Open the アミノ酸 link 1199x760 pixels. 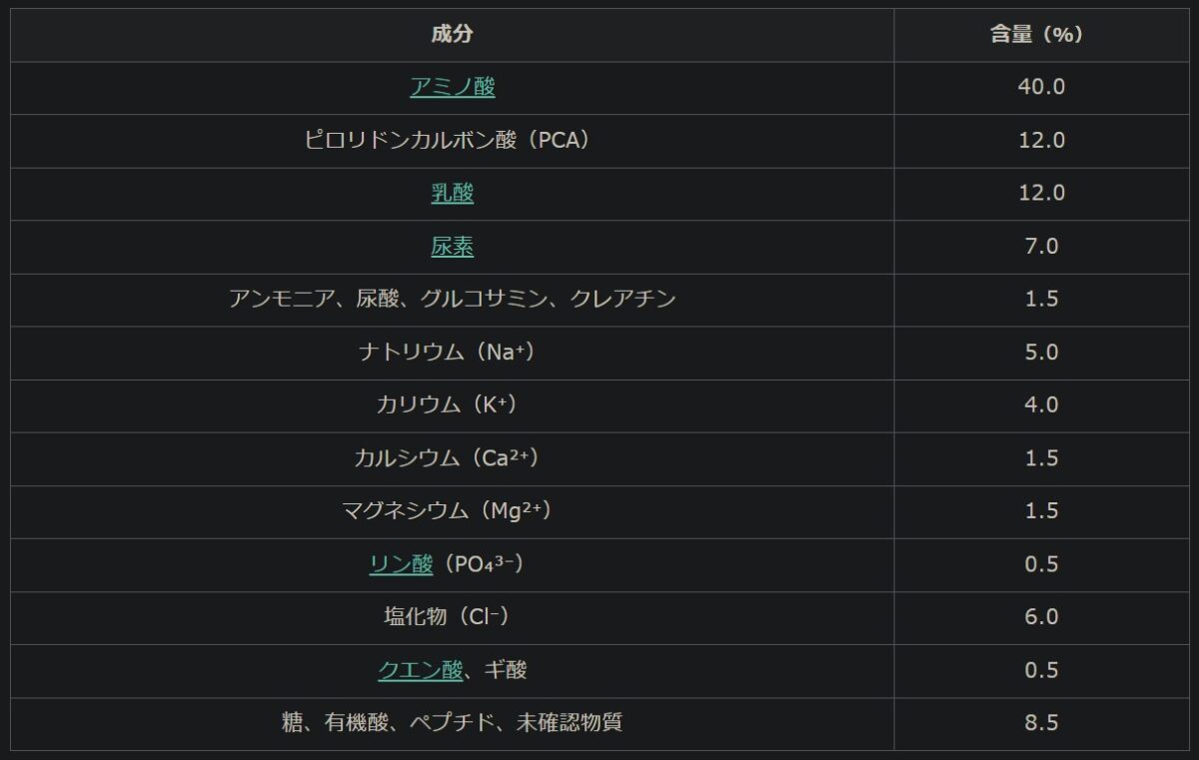[x=452, y=87]
